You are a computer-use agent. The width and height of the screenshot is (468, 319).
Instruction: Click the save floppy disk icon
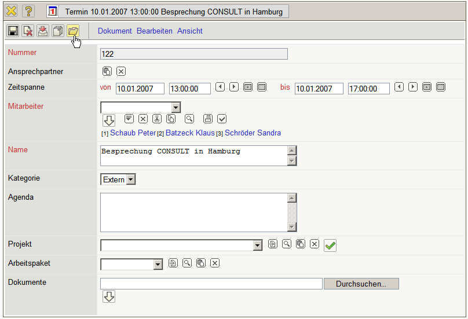pos(13,31)
